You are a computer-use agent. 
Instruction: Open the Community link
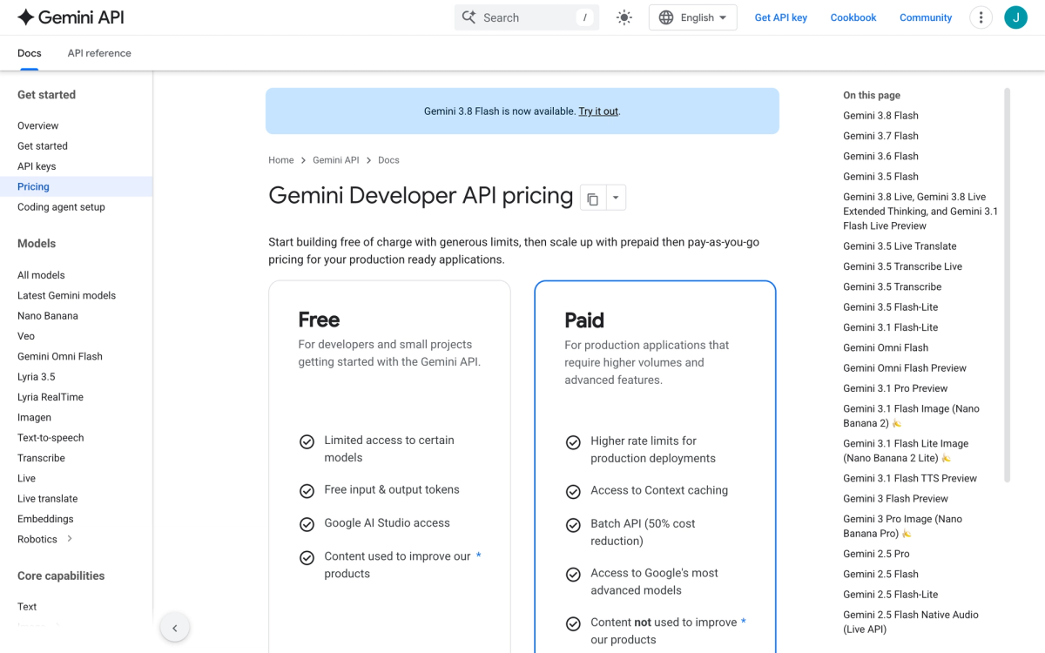[x=926, y=17]
